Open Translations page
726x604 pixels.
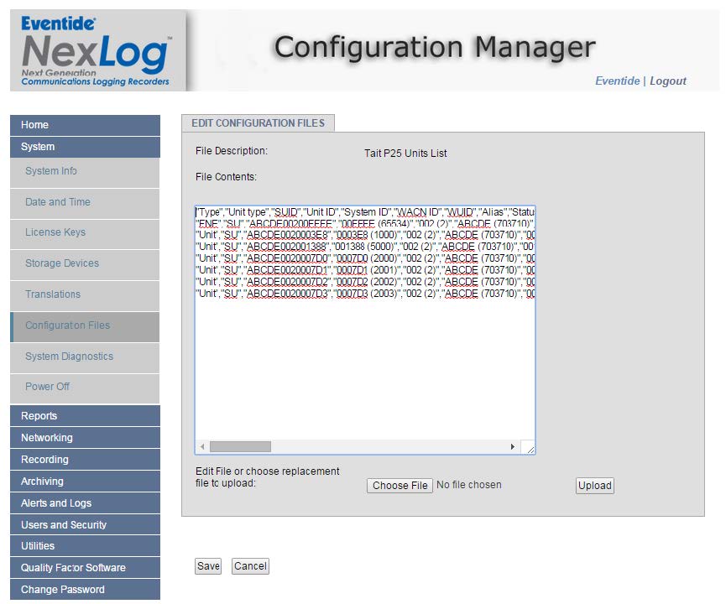84,294
